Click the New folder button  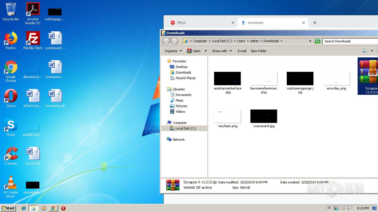tap(259, 51)
